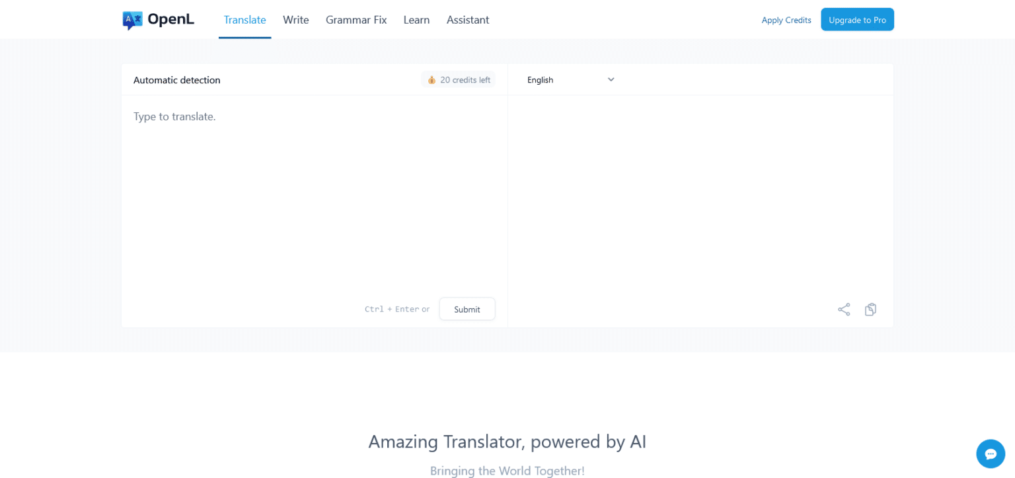This screenshot has width=1015, height=478.
Task: Change source language from Automatic detection
Action: (x=176, y=79)
